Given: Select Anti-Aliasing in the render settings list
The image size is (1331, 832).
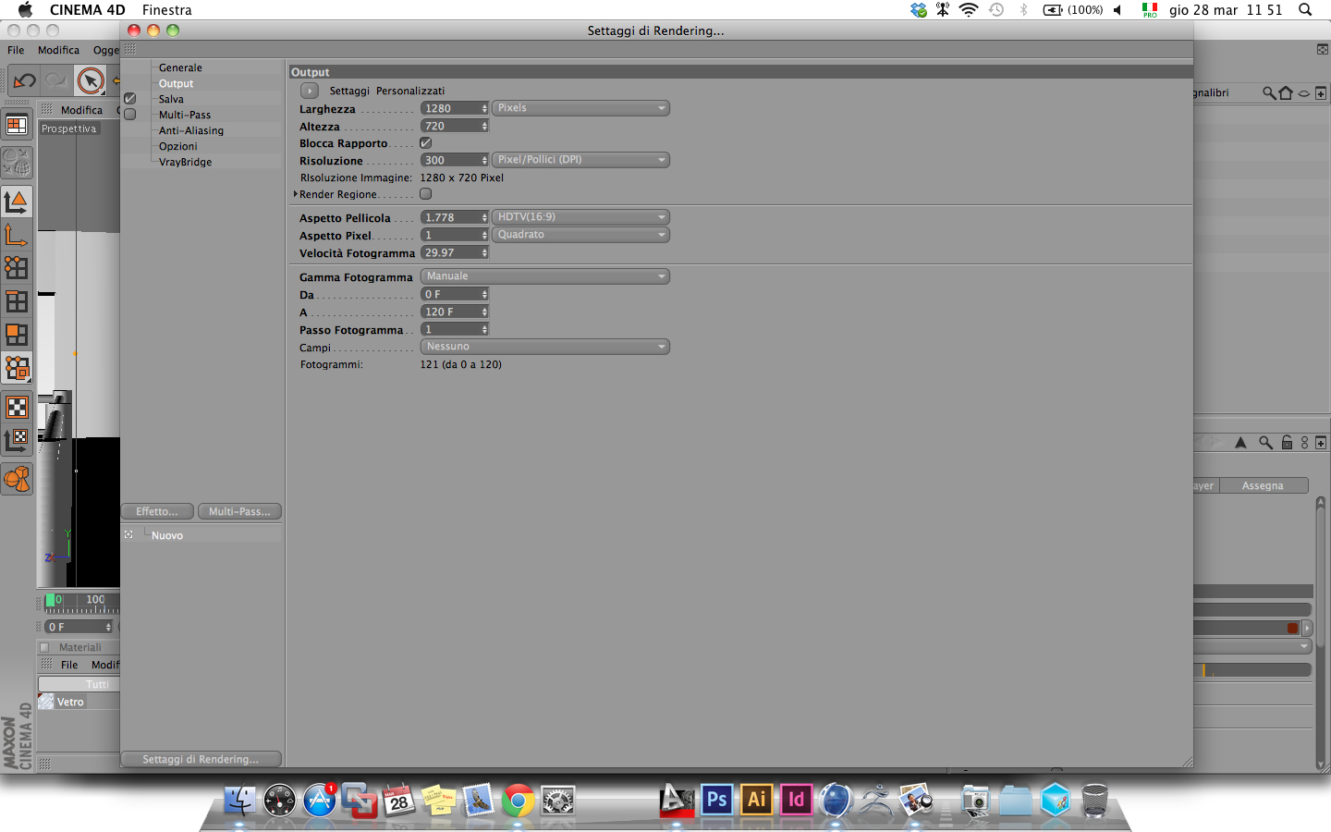Looking at the screenshot, I should pos(191,130).
